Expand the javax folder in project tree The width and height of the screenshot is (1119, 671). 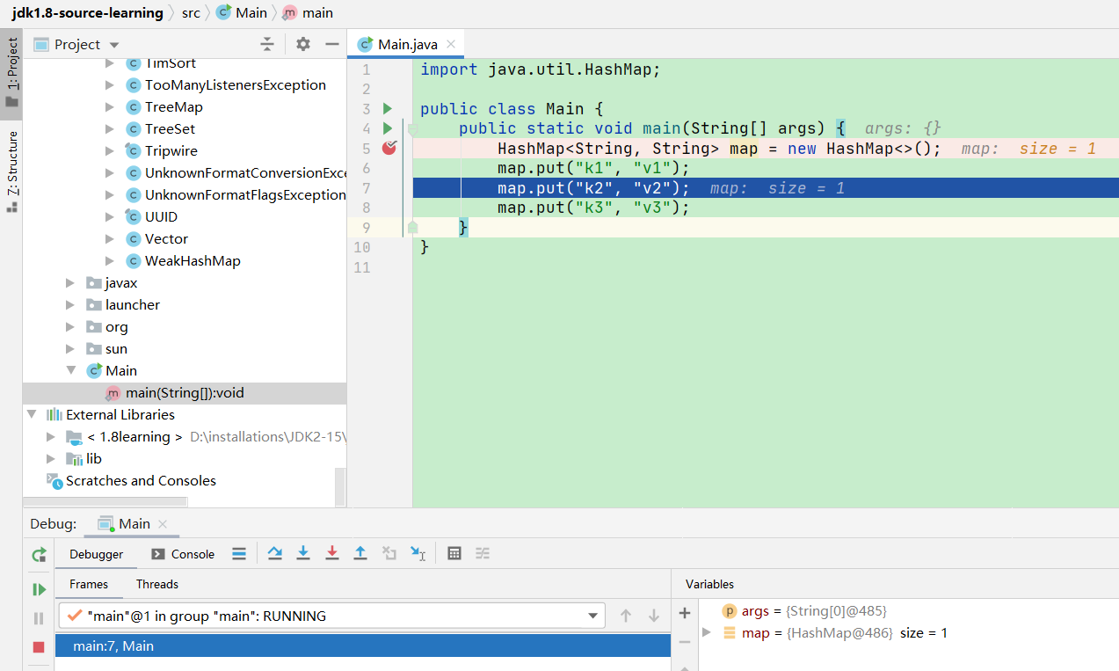[71, 283]
